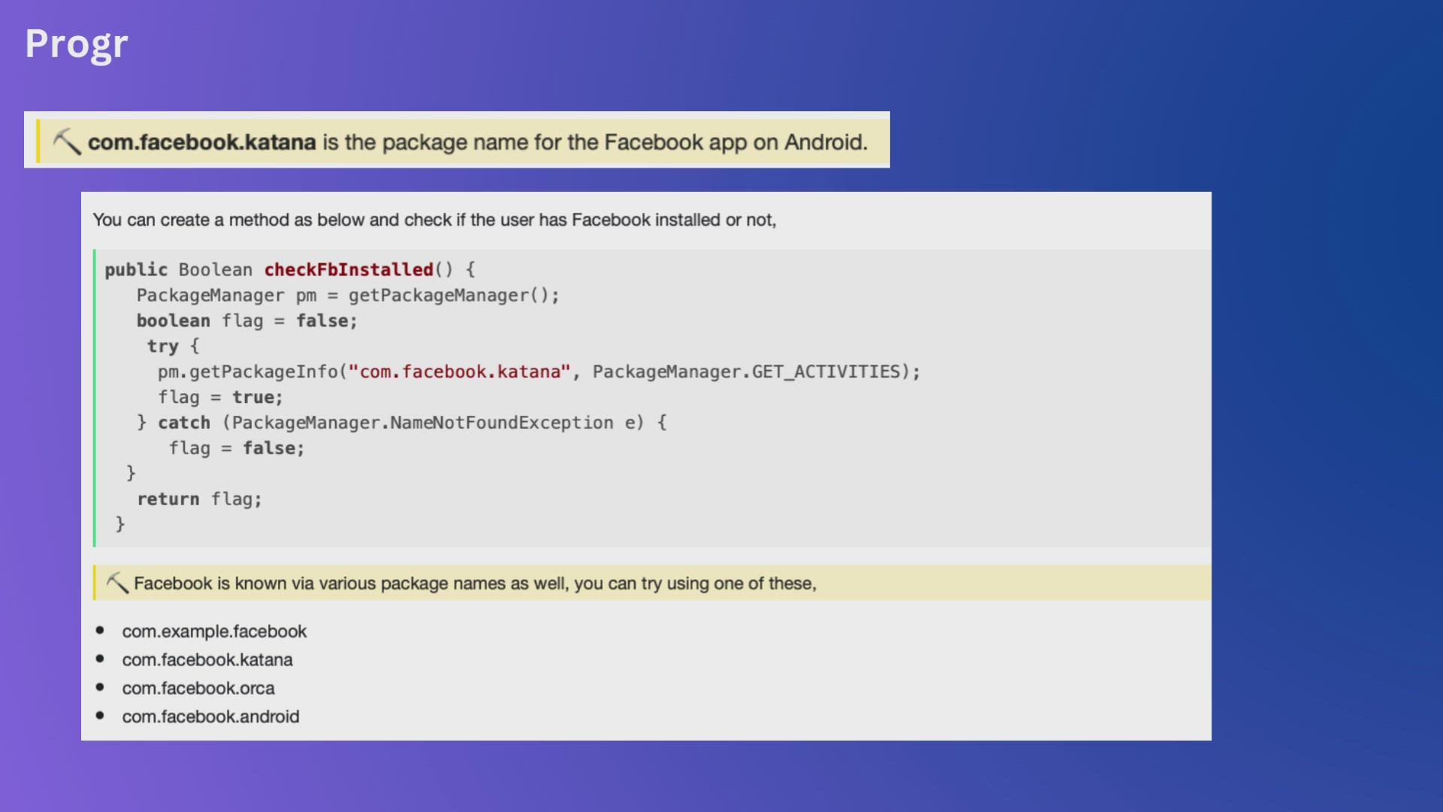1443x812 pixels.
Task: Click the 'com.facebook.katana' bullet list item
Action: coord(207,660)
